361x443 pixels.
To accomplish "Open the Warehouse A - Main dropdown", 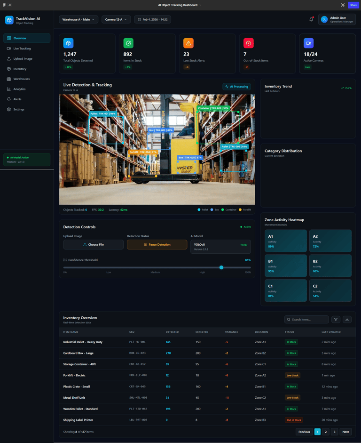I will (78, 20).
